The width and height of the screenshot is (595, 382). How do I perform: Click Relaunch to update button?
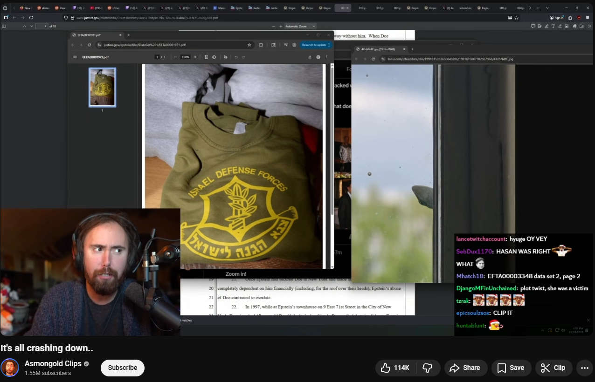(316, 45)
